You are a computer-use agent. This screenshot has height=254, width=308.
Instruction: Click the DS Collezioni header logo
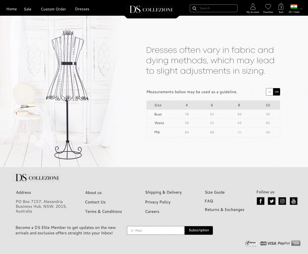(151, 10)
